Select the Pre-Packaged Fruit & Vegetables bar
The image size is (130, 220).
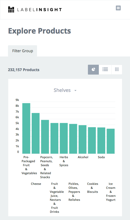pos(26,128)
